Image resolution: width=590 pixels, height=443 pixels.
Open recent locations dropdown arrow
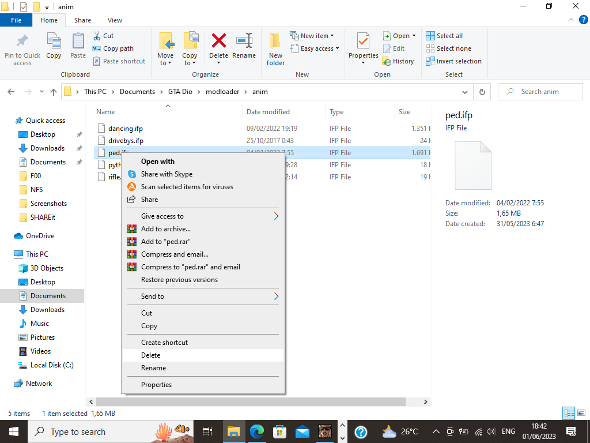click(41, 92)
